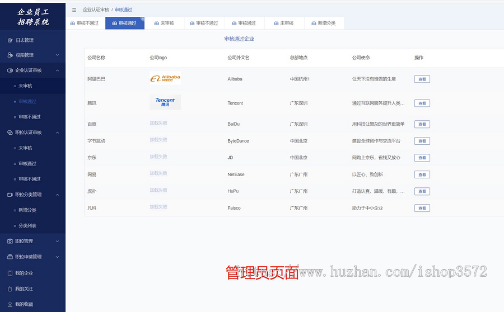Image resolution: width=504 pixels, height=312 pixels.
Task: Expand the 职位申请管理 chevron
Action: (x=57, y=257)
